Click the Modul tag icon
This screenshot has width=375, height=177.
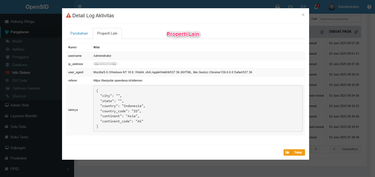pos(7,41)
